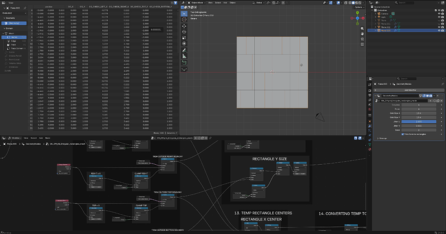Hide the Camera in the outliner
The image size is (446, 234).
pos(439,14)
